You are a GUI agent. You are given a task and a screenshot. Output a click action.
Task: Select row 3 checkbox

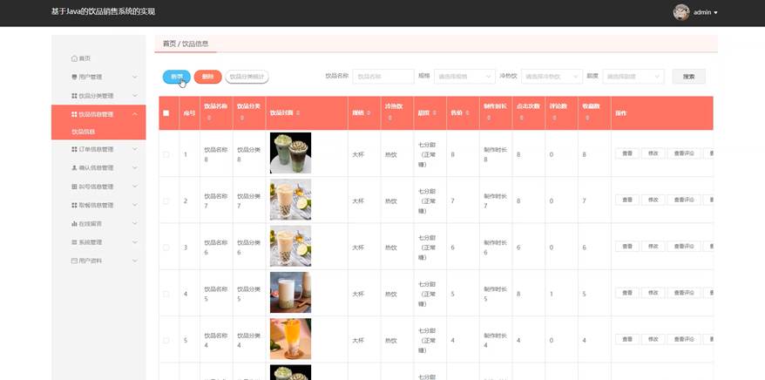click(x=166, y=248)
